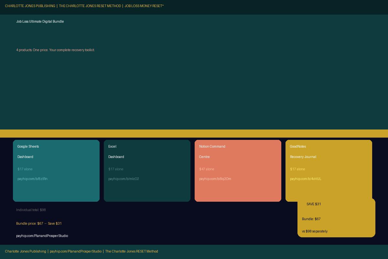Click the Notion Command card heading
The image size is (388, 259).
212,146
